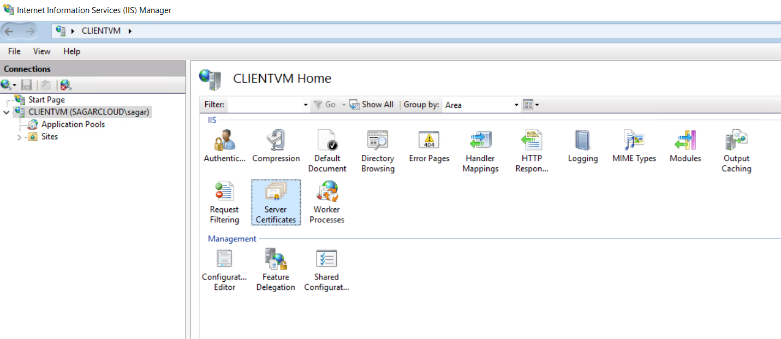
Task: Open the Configuration Editor icon
Action: 224,270
